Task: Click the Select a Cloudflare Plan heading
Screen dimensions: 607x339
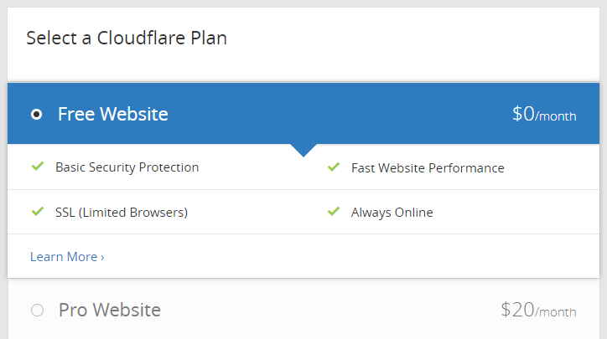Action: (127, 38)
